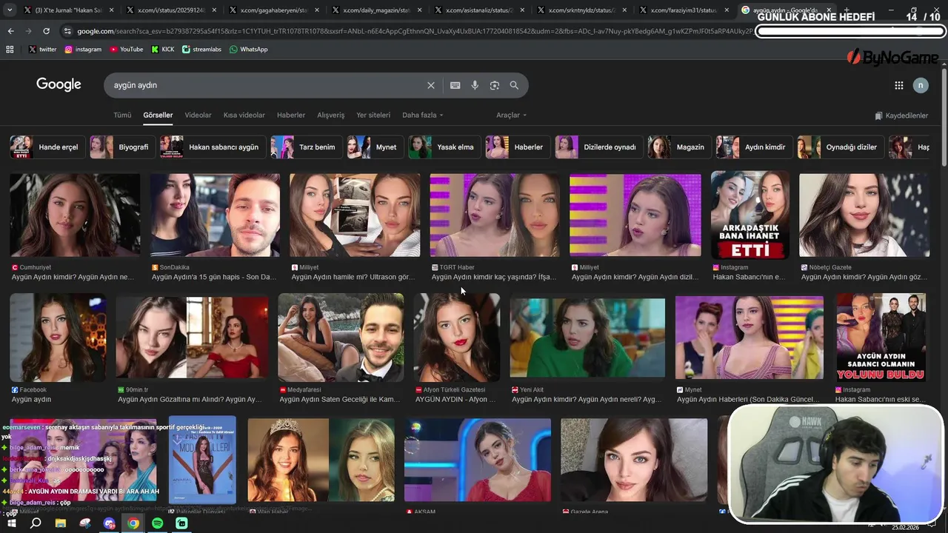Open the tab list dropdown arrow
The width and height of the screenshot is (948, 533).
[10, 10]
